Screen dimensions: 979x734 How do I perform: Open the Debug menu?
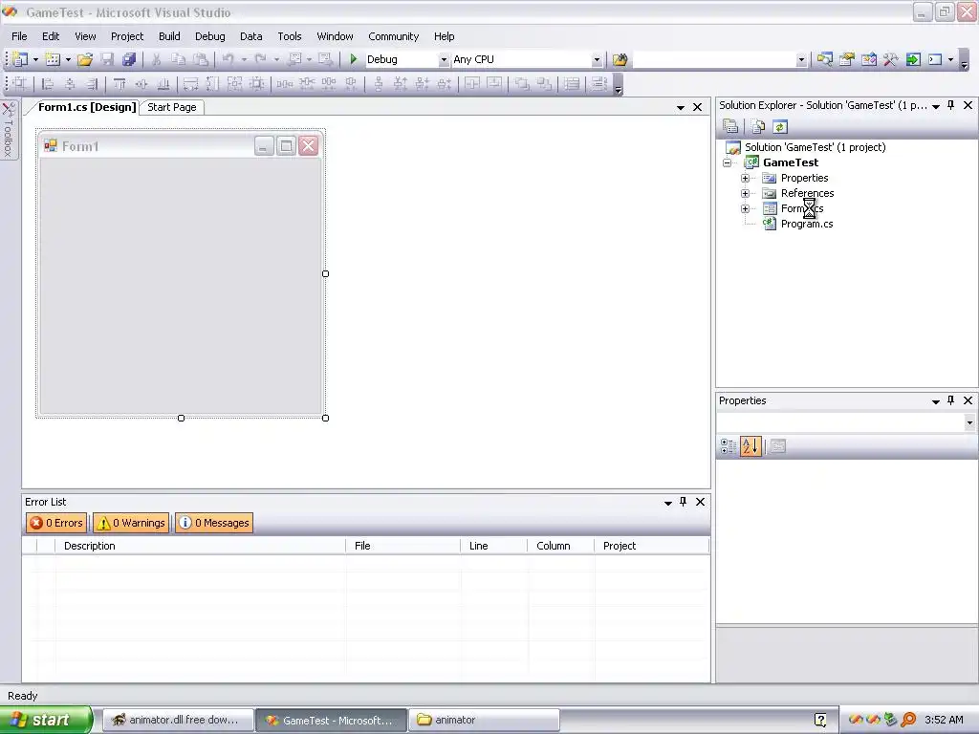[209, 36]
